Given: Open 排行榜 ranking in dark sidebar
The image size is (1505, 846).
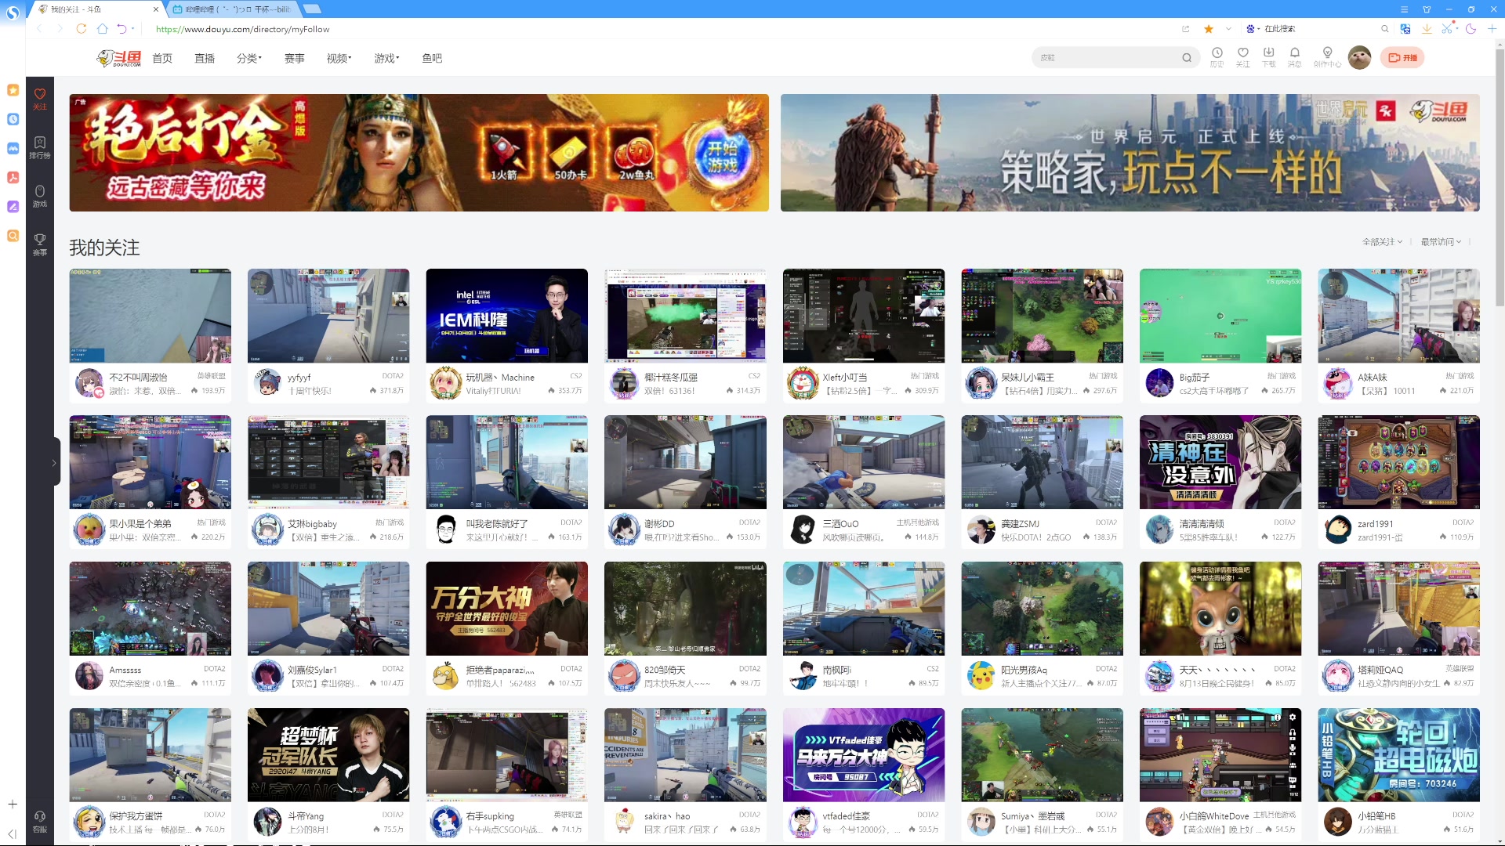Looking at the screenshot, I should (x=40, y=146).
